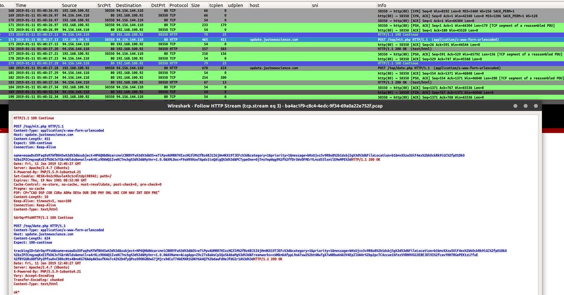
Task: Click the DstPrt column header
Action: 159,5
